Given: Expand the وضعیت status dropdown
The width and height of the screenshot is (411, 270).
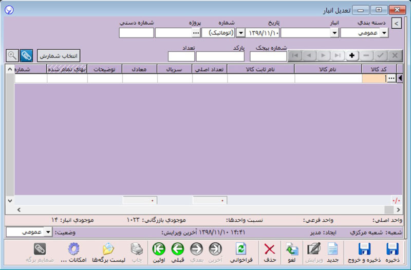Looking at the screenshot, I should pos(48,232).
